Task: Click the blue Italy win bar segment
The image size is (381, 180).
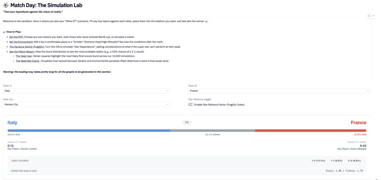Action: coord(89,131)
